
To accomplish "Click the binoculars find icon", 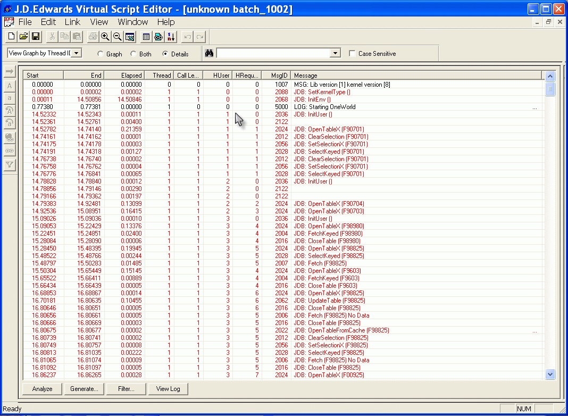I will pyautogui.click(x=210, y=53).
